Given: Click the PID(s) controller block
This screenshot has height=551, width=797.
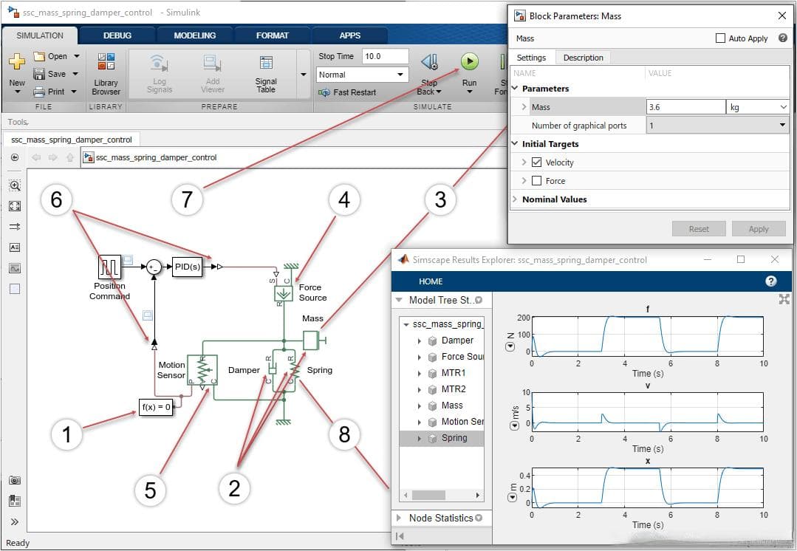Looking at the screenshot, I should [x=187, y=267].
